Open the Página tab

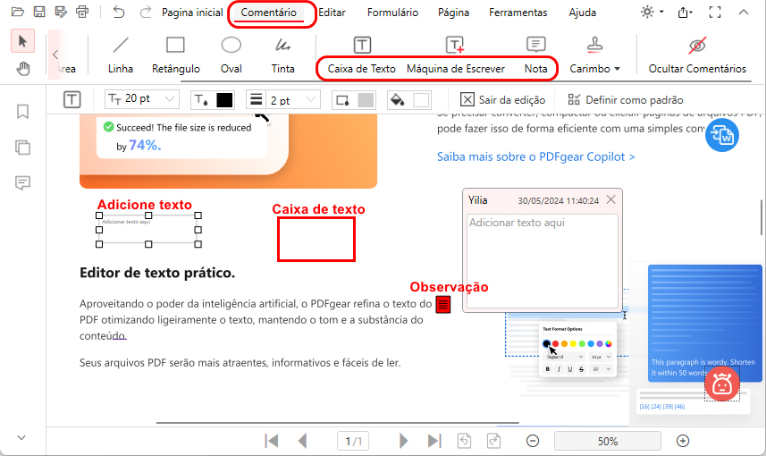(x=453, y=13)
